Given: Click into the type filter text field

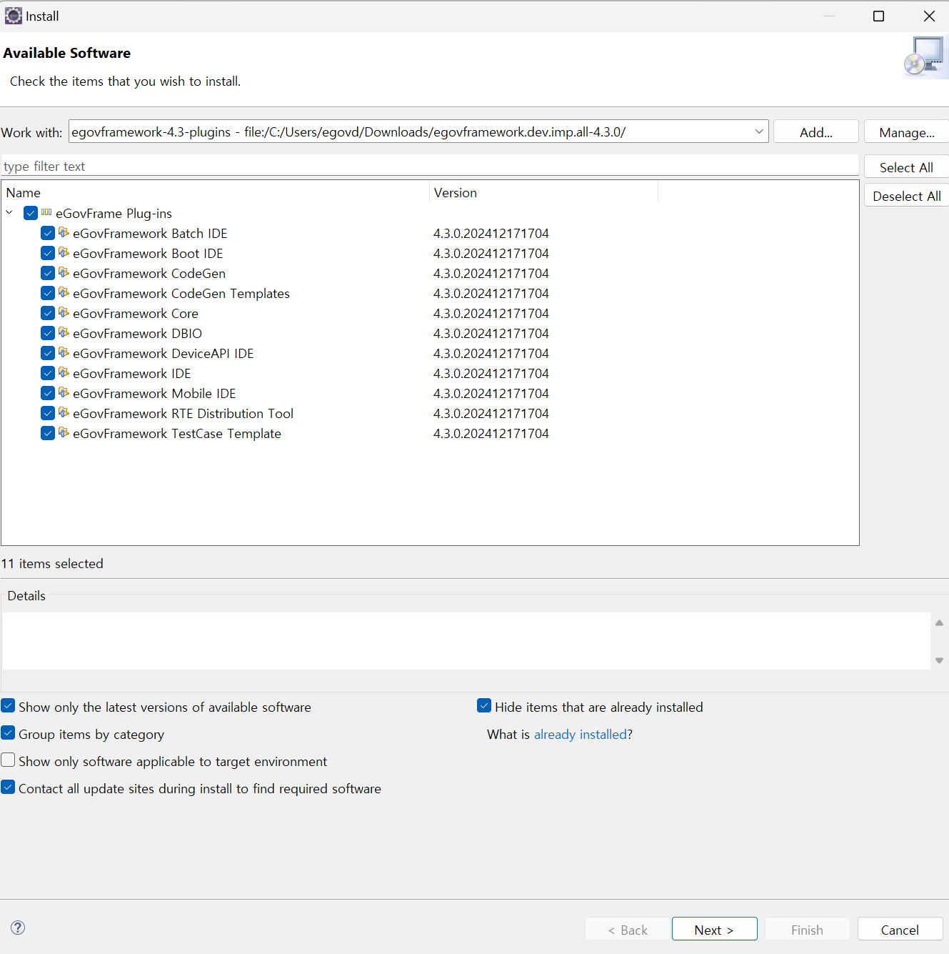Looking at the screenshot, I should (x=428, y=167).
